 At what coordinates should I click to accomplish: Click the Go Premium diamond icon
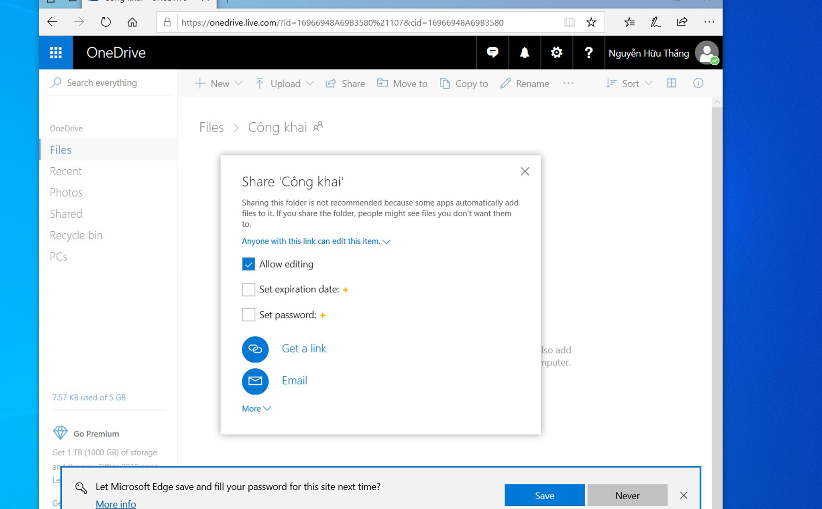tap(60, 433)
